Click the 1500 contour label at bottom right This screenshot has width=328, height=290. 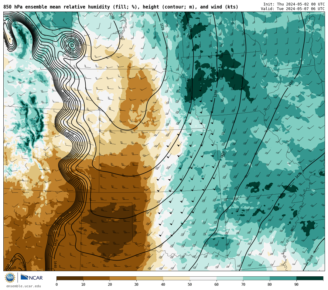(311, 258)
